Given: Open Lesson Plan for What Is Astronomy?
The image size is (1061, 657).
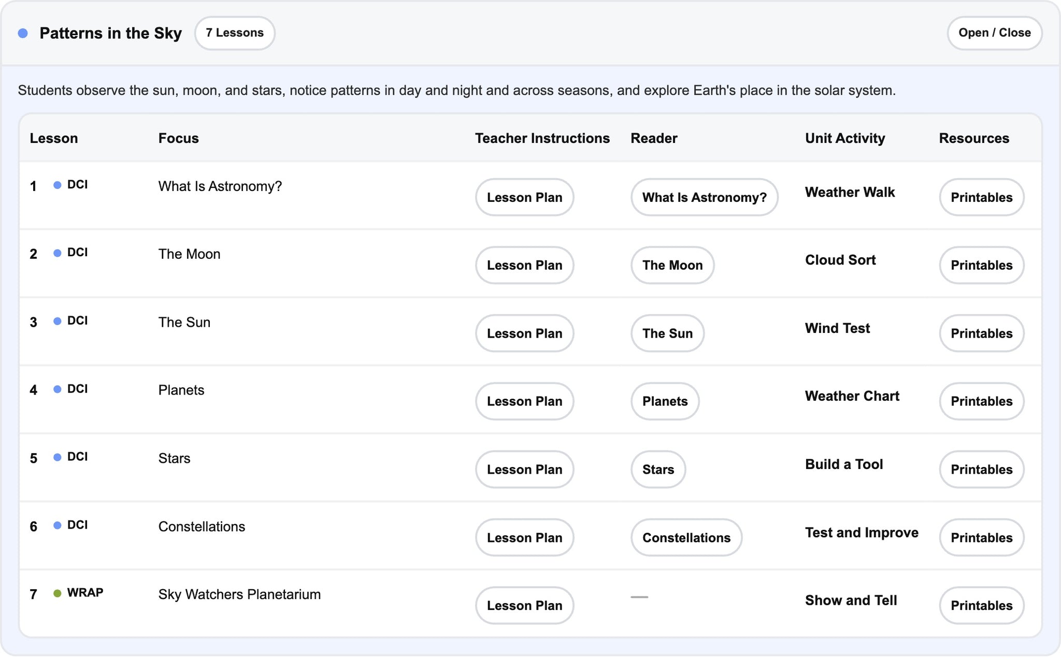Looking at the screenshot, I should (x=524, y=197).
